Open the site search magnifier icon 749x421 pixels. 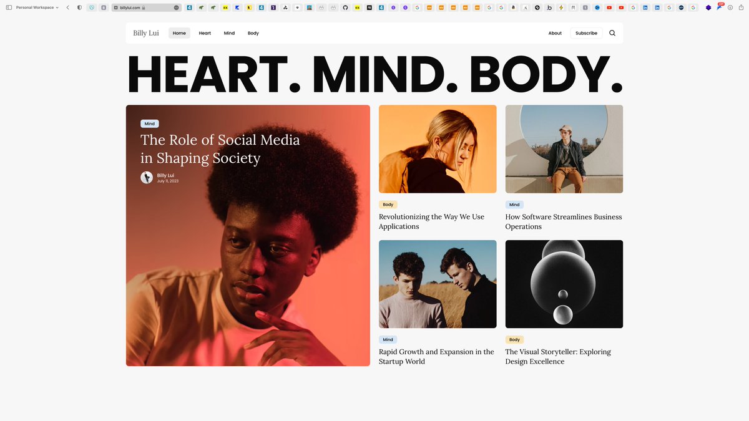tap(612, 33)
